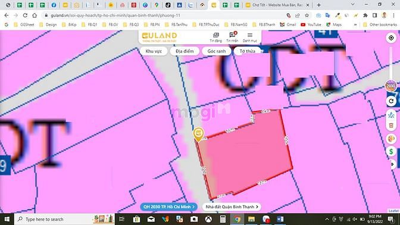This screenshot has width=400, height=225.
Task: Select the Địa điểm filter
Action: point(185,51)
